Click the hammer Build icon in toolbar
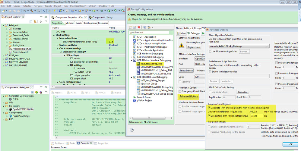The height and width of the screenshot is (151, 301). pos(31,11)
